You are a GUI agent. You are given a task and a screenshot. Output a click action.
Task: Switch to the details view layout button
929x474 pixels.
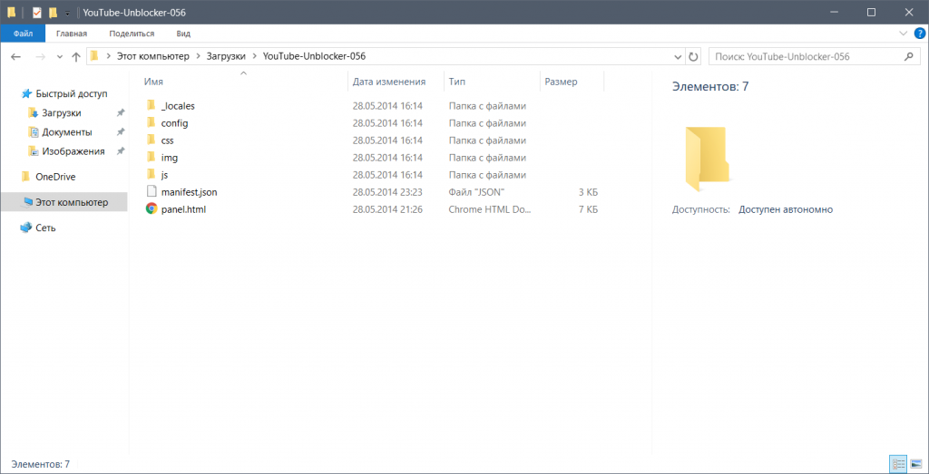coord(899,464)
